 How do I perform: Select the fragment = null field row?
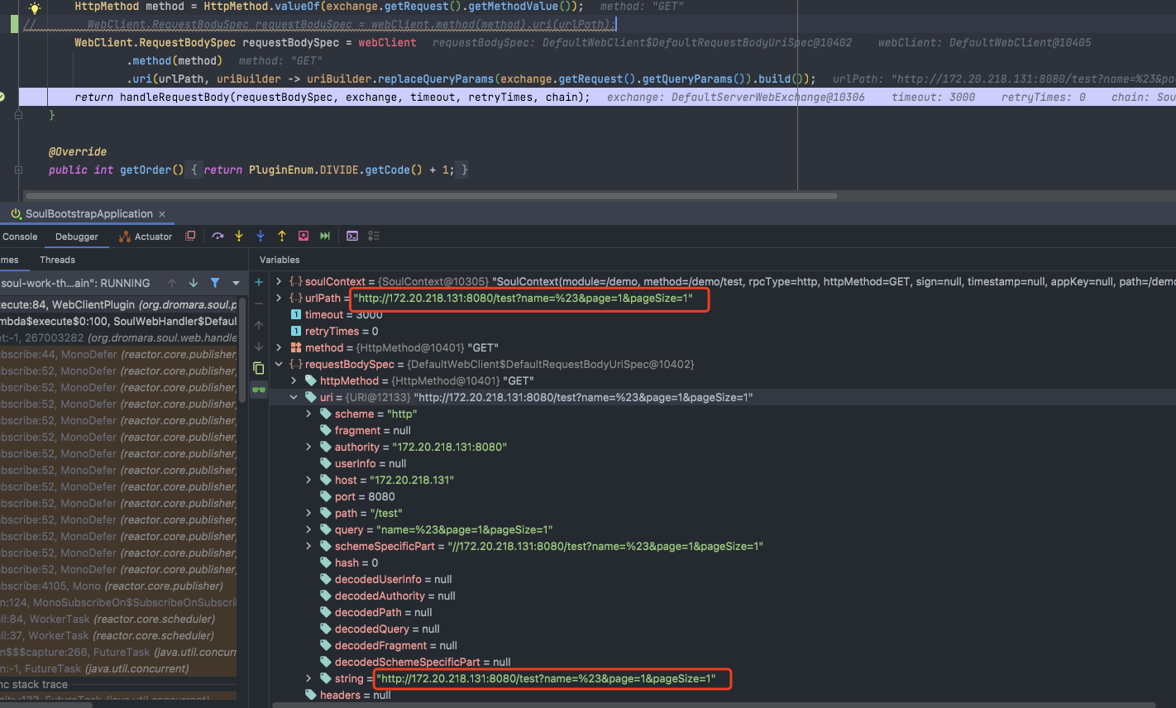(x=723, y=430)
